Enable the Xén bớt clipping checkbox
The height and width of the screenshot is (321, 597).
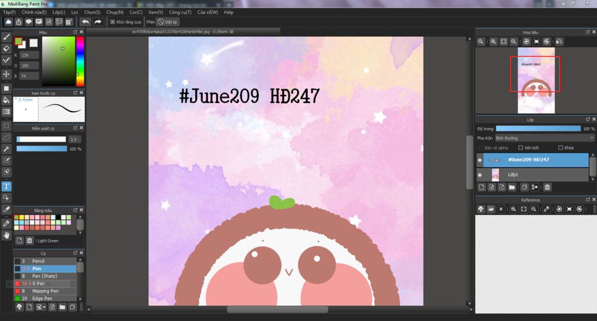(x=521, y=147)
